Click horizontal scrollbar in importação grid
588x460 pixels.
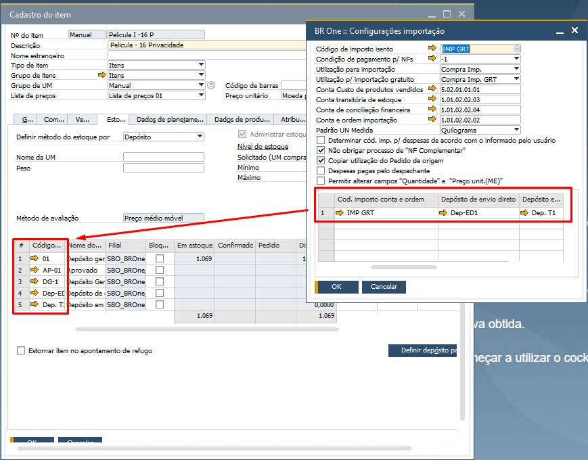coord(403,267)
